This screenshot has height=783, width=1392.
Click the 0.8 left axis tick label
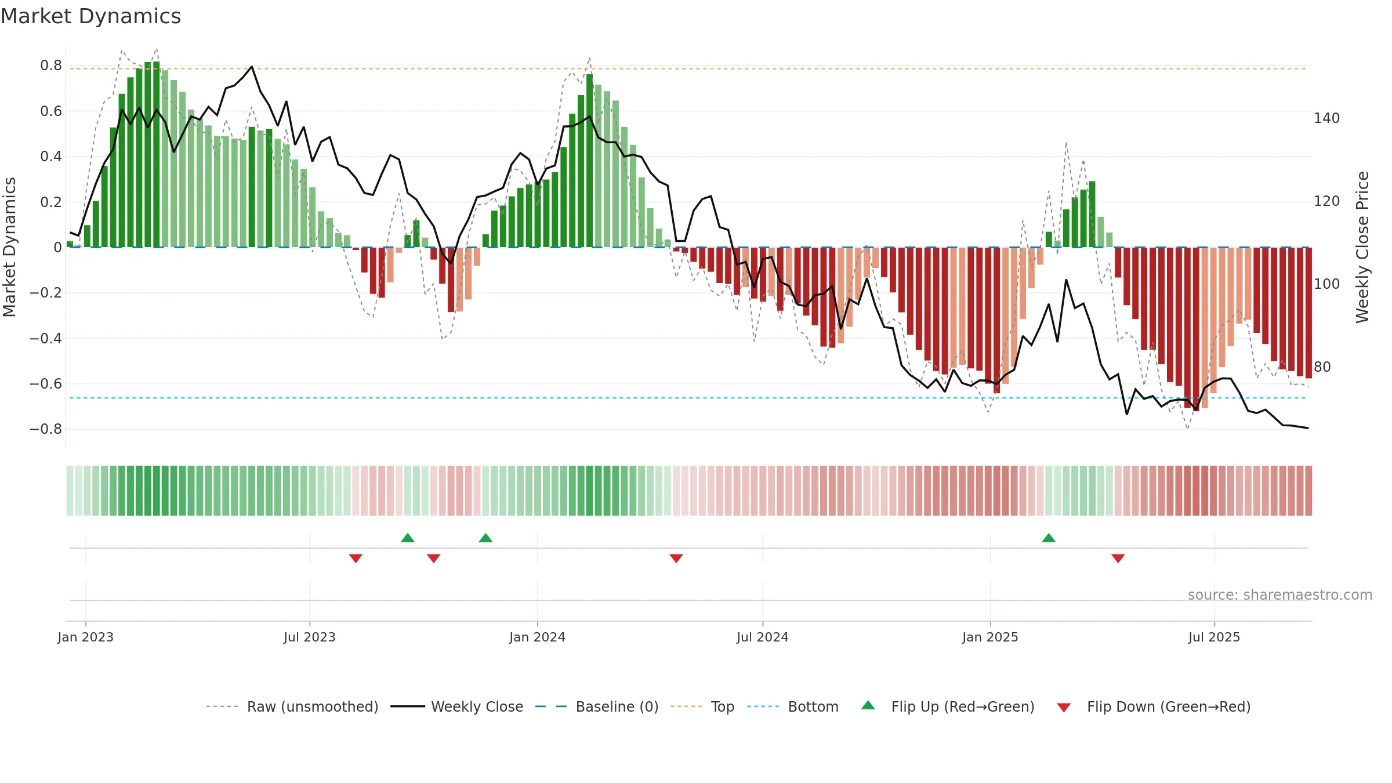(51, 66)
